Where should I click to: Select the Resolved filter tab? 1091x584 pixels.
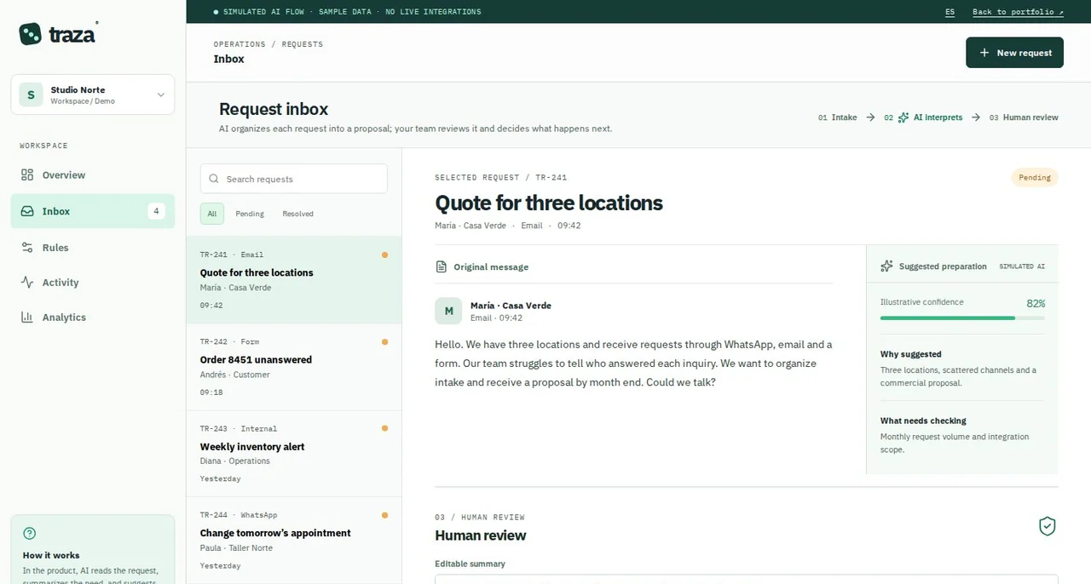tap(298, 214)
